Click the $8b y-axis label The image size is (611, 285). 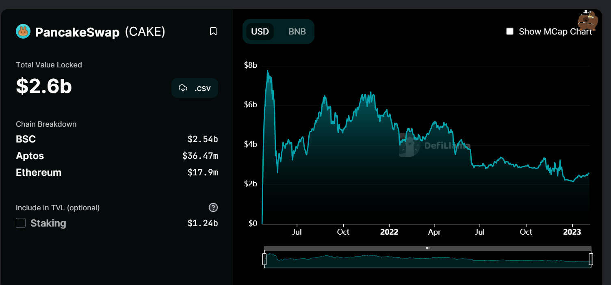pos(251,65)
